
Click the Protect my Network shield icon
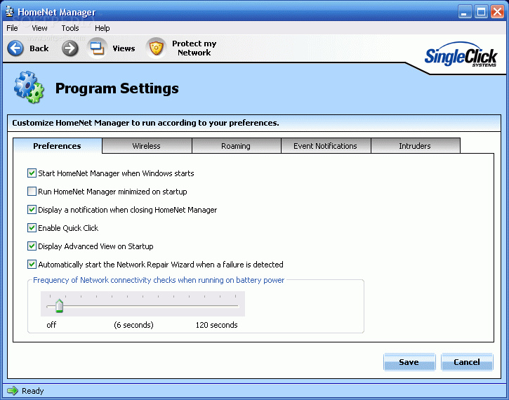click(156, 48)
